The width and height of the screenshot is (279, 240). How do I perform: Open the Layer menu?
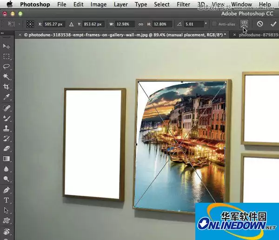click(120, 5)
